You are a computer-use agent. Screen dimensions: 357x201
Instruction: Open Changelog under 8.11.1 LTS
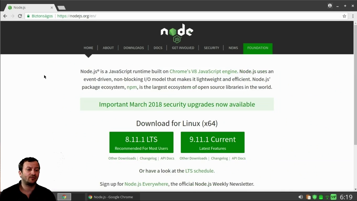point(148,158)
